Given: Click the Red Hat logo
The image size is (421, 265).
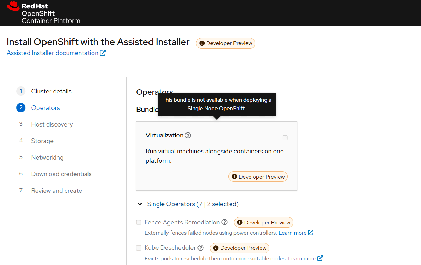Looking at the screenshot, I should [13, 7].
